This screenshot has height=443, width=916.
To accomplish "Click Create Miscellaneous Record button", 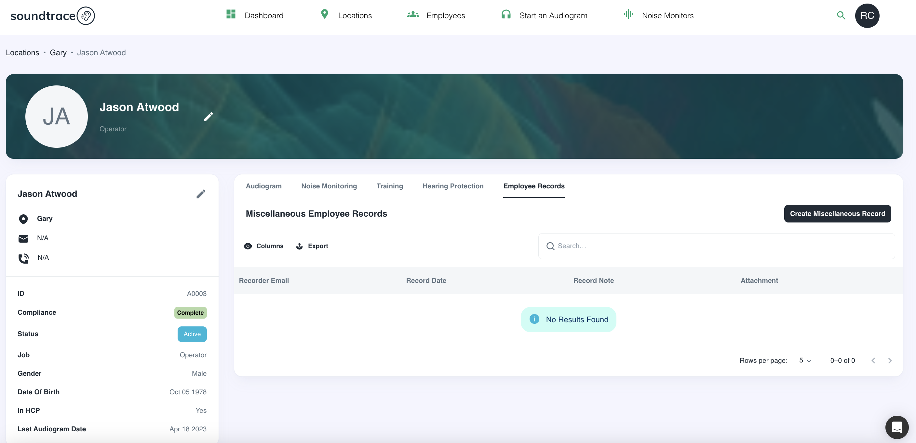I will click(x=837, y=214).
